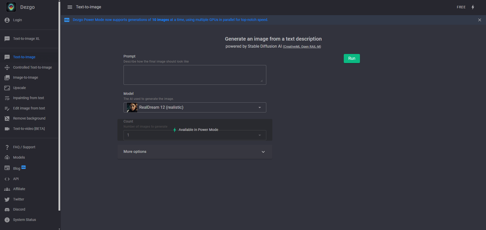486x230 pixels.
Task: Click Available in Power Mode label
Action: click(x=198, y=130)
